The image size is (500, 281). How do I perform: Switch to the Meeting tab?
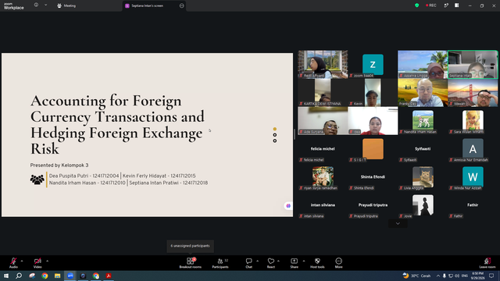[x=66, y=5]
